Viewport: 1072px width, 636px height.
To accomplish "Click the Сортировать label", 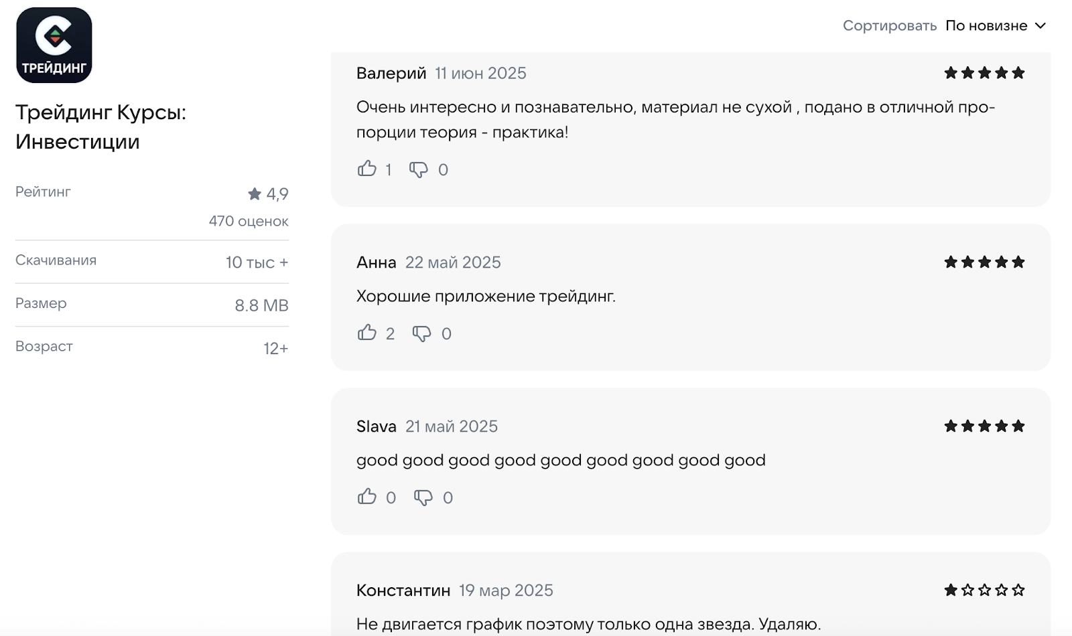I will click(889, 25).
